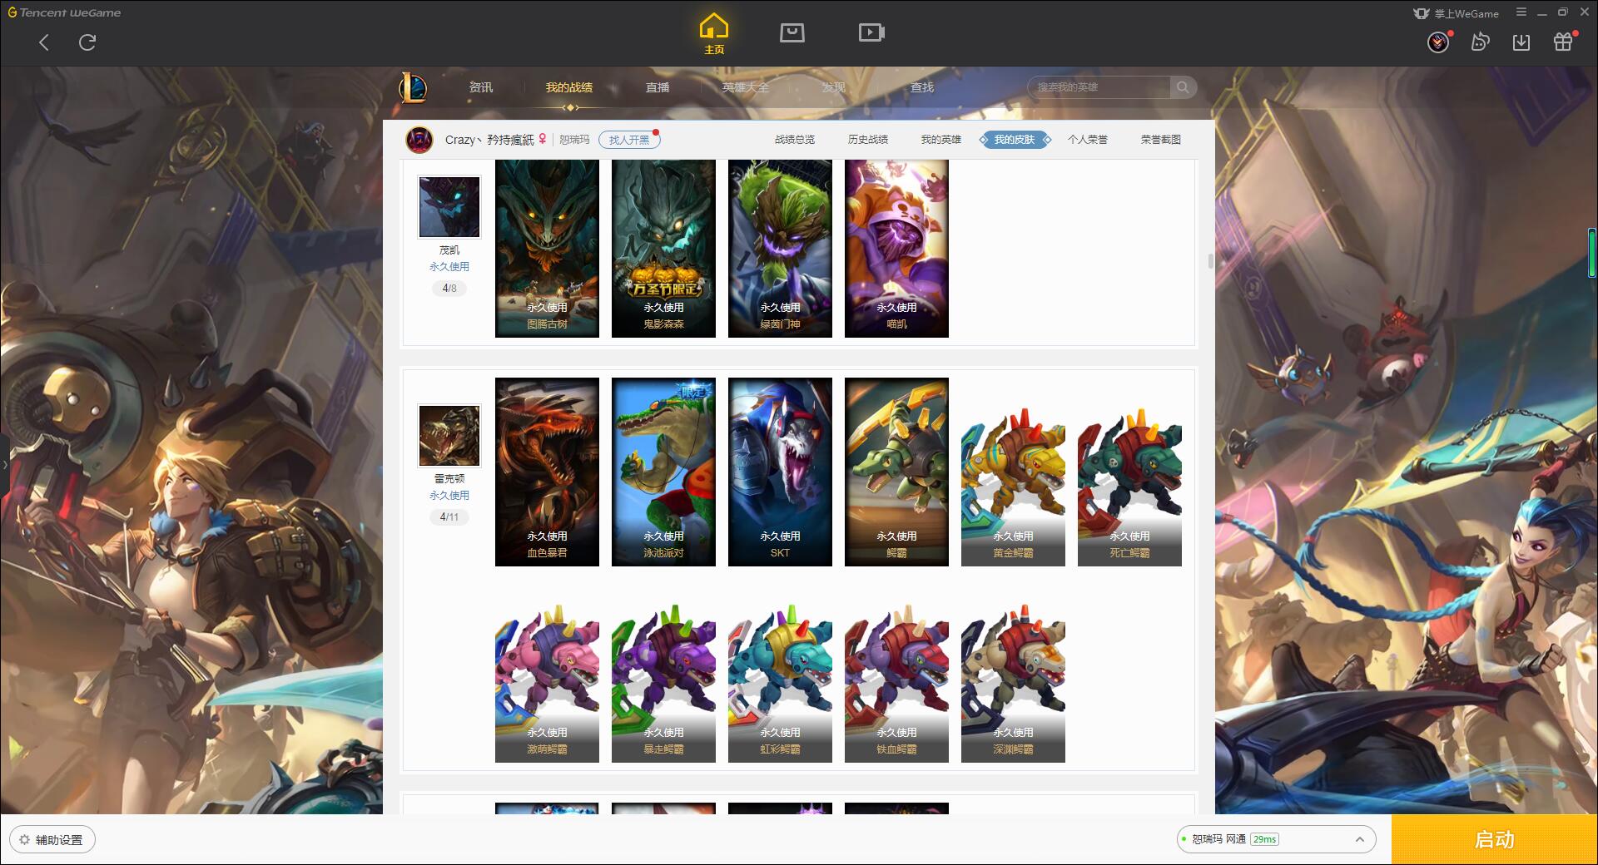Click the summoner profile avatar
1598x865 pixels.
[419, 140]
